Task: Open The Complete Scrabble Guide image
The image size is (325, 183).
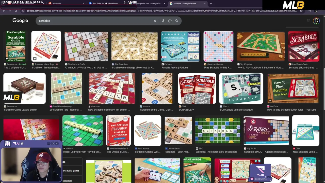Action: (16, 46)
